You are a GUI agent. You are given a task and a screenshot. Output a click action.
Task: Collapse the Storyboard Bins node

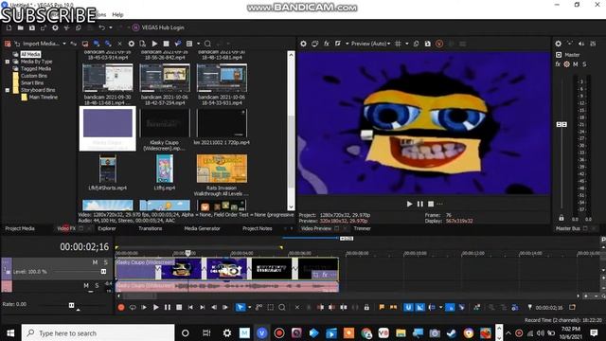tap(8, 90)
